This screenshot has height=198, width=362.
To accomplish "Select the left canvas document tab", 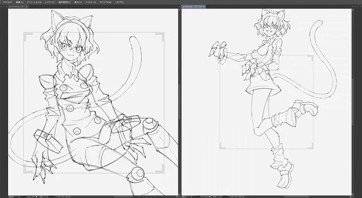I will click(x=18, y=7).
